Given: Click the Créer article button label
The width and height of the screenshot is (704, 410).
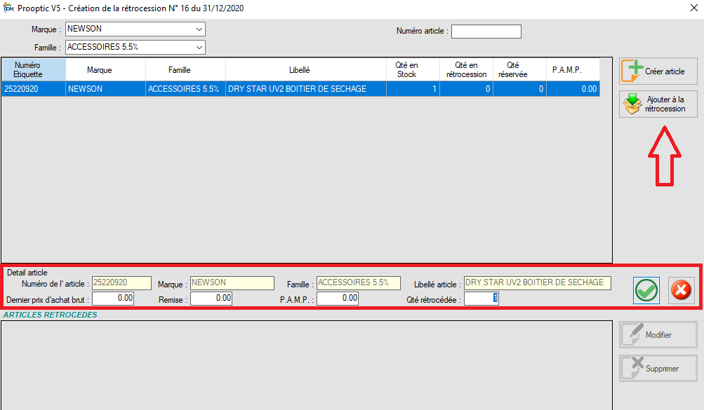Looking at the screenshot, I should pos(665,71).
